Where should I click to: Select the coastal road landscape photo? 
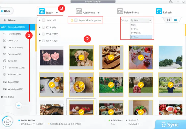pos(170,58)
